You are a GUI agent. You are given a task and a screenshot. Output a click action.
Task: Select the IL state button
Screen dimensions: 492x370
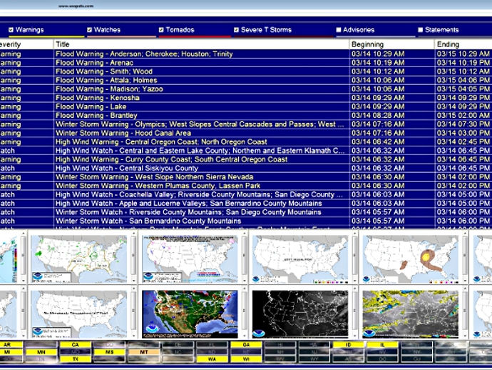(382, 344)
